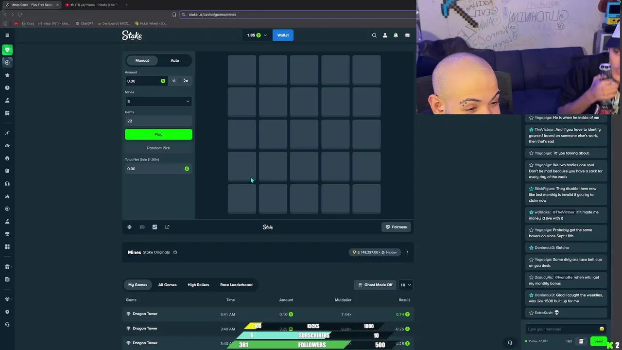Select the All Games tab
Screen dimensions: 622x350
pyautogui.click(x=167, y=285)
